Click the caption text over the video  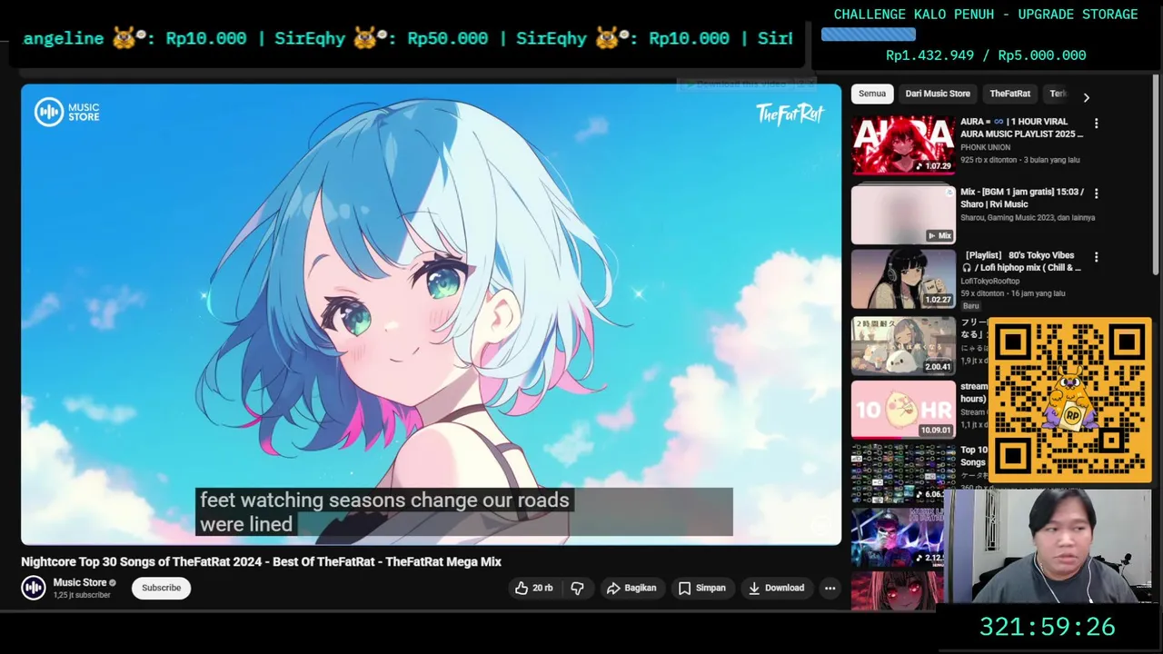click(384, 511)
